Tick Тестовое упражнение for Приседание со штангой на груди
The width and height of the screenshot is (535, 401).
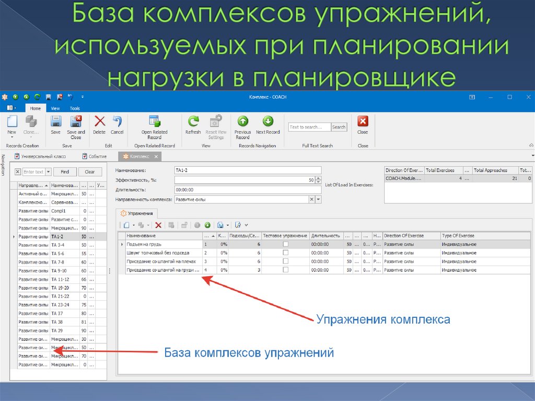pos(286,270)
